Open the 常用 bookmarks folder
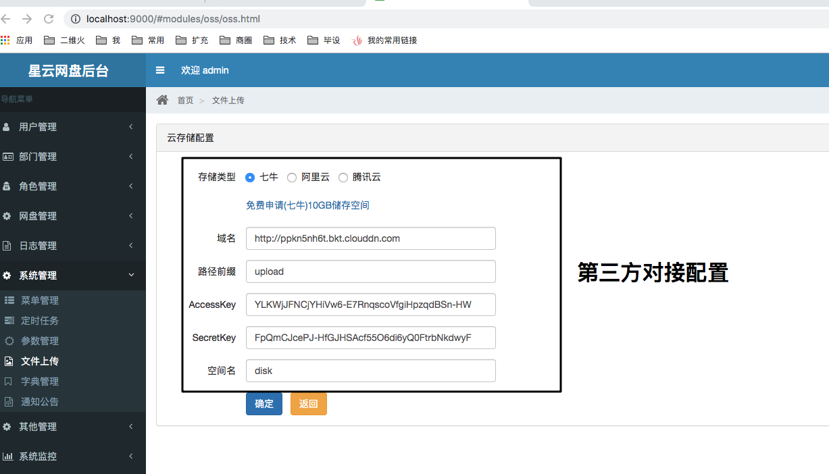This screenshot has width=829, height=474. (148, 41)
